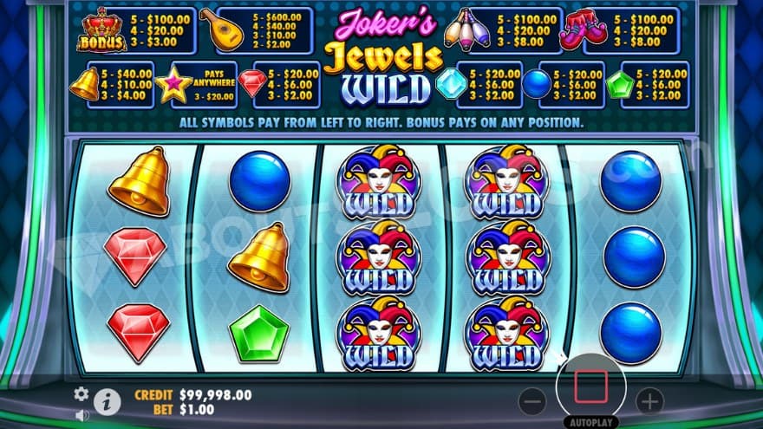This screenshot has height=429, width=763.
Task: Increase bet with the plus button
Action: point(649,401)
